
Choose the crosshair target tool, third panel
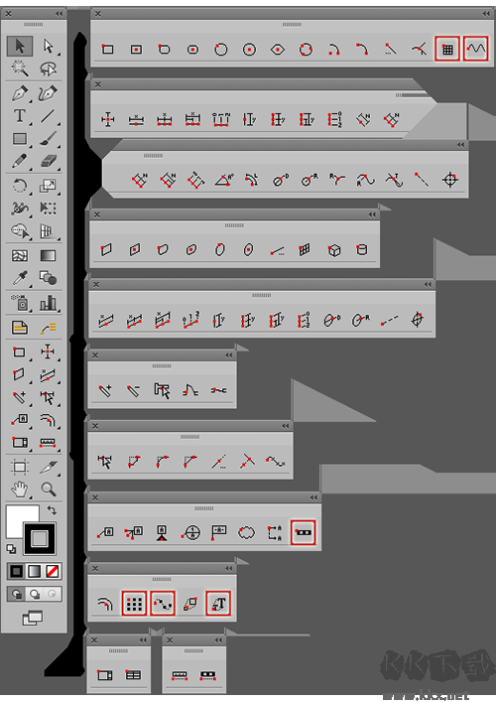point(450,180)
